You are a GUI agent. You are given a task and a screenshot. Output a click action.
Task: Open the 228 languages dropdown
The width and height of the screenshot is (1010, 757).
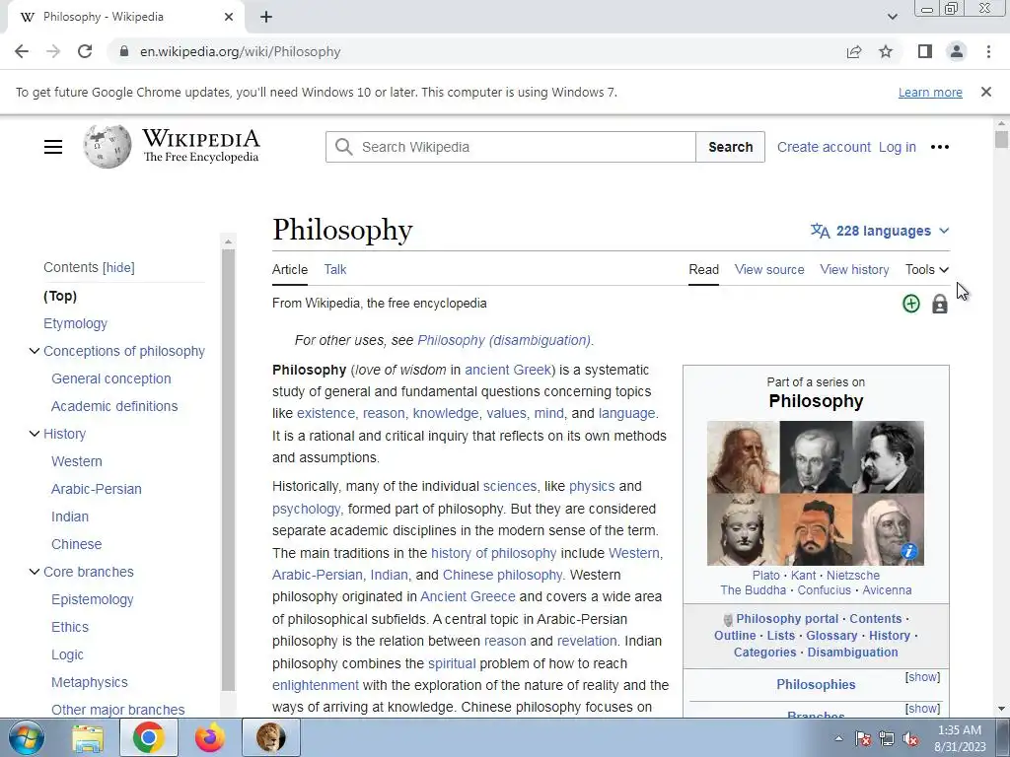pos(880,231)
